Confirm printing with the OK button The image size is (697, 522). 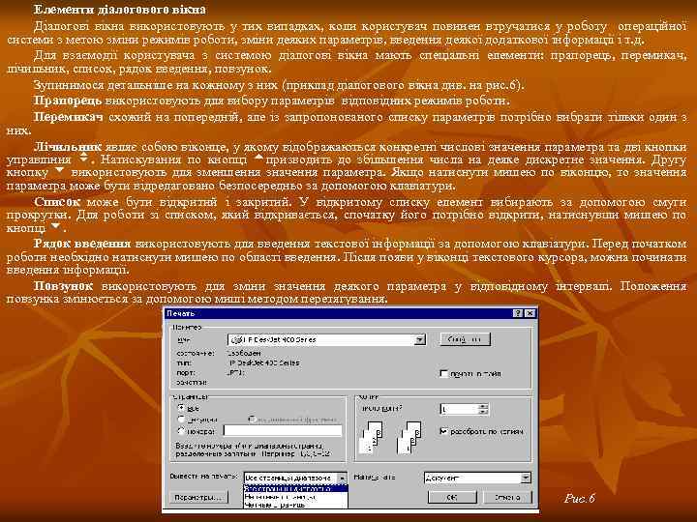tap(452, 498)
